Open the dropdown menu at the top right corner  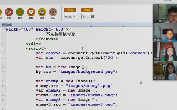tap(167, 1)
